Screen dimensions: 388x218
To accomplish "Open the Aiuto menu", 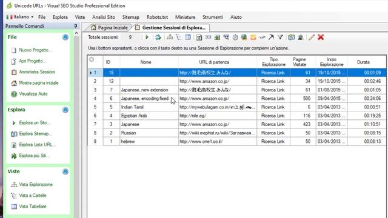I will 236,17.
